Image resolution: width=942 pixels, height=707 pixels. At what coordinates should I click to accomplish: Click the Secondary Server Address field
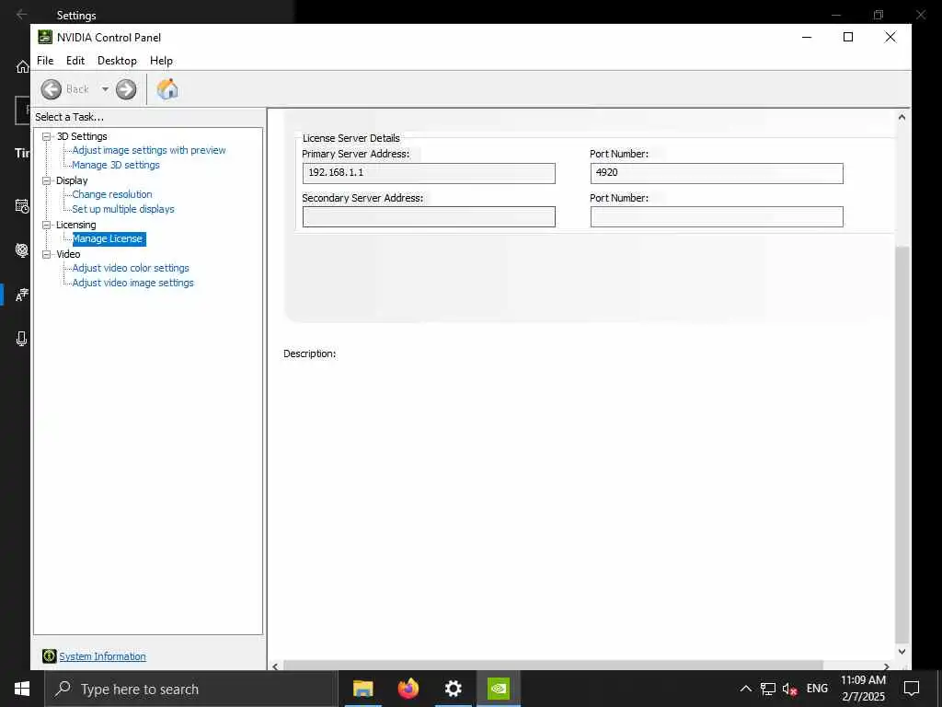(x=429, y=217)
